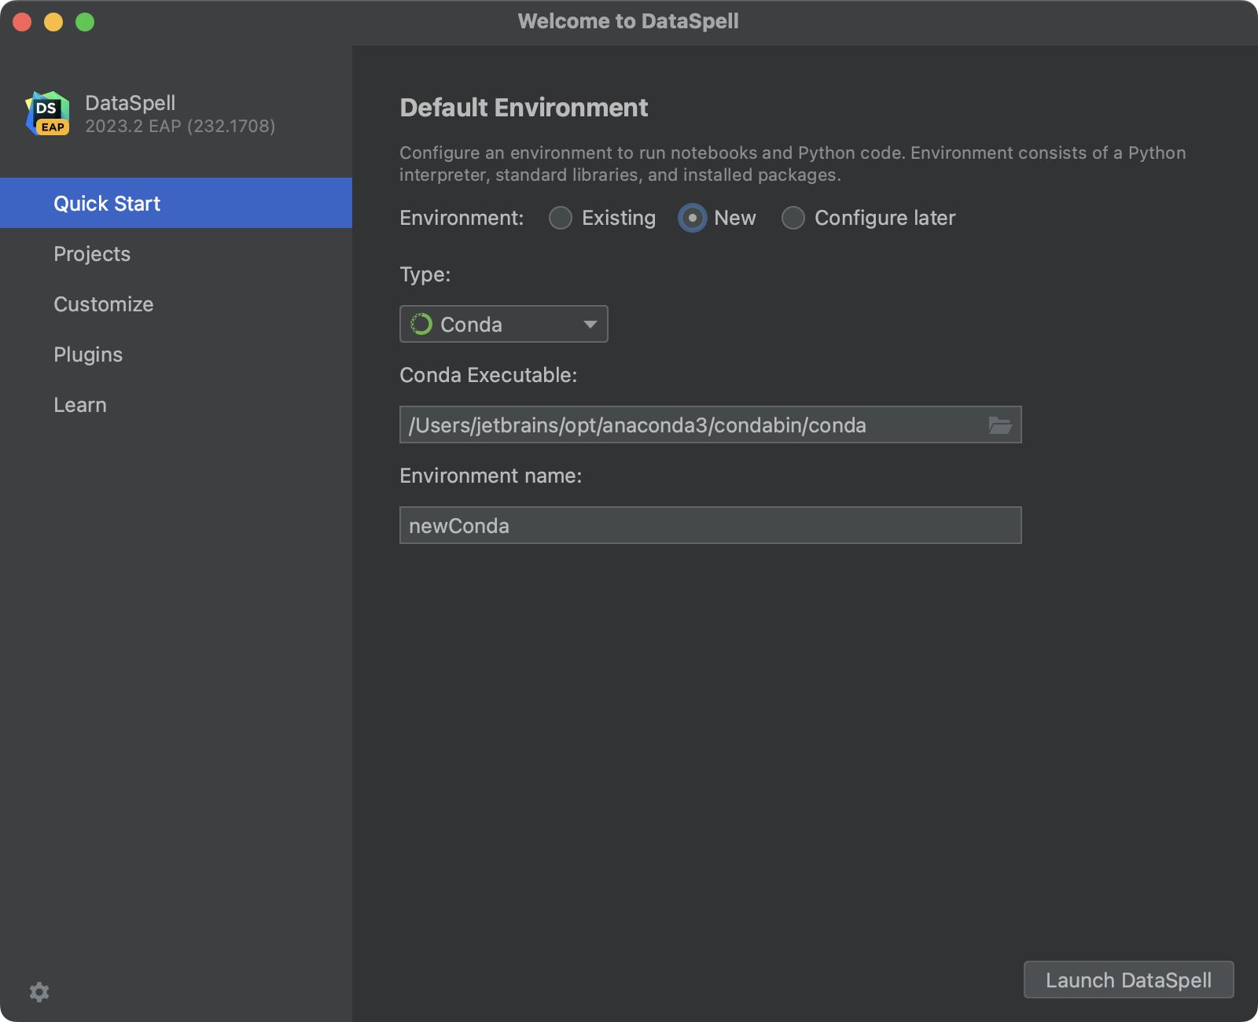The width and height of the screenshot is (1258, 1022).
Task: Click the Launch DataSpell button
Action: (1128, 980)
